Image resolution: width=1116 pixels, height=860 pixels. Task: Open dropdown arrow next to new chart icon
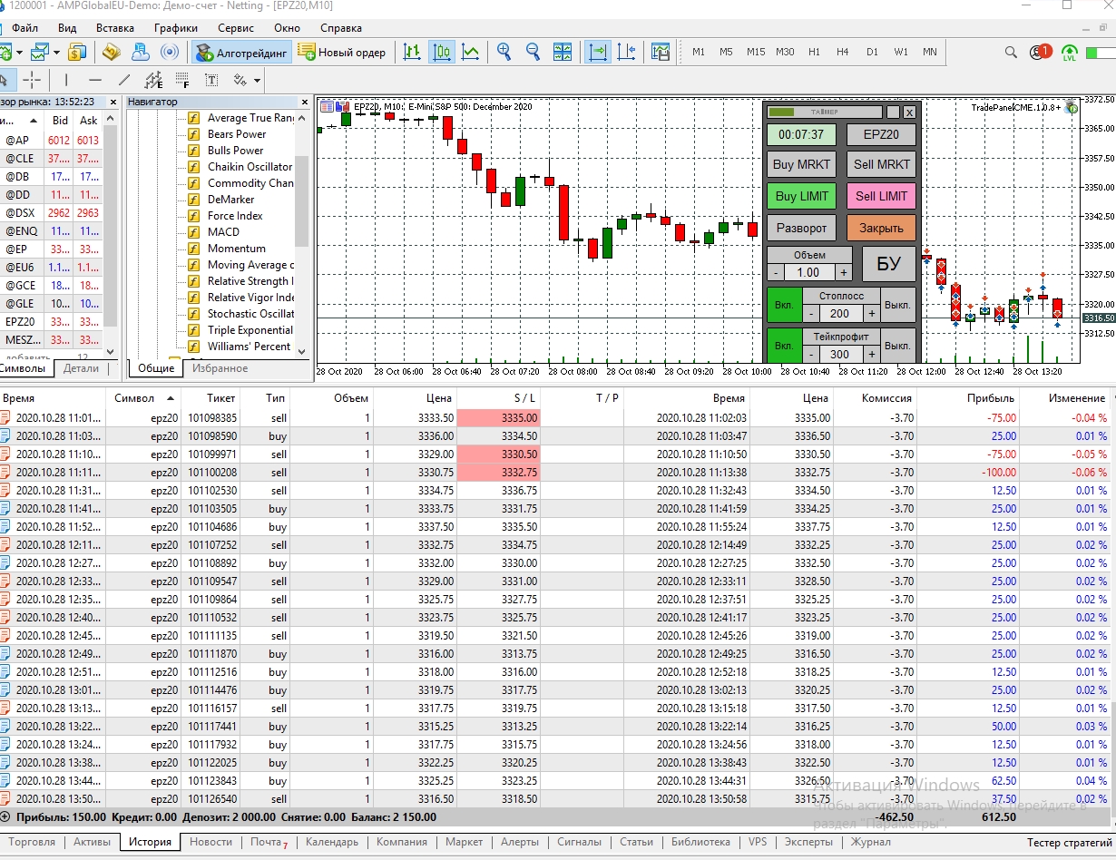pos(20,53)
